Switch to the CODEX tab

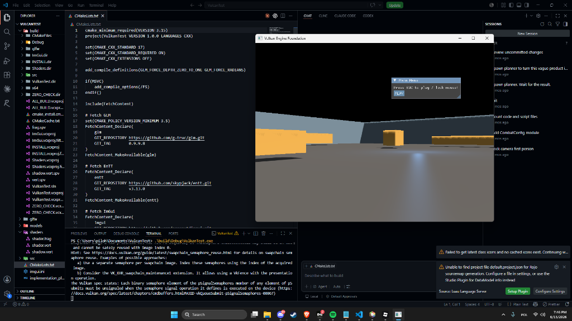pos(368,16)
